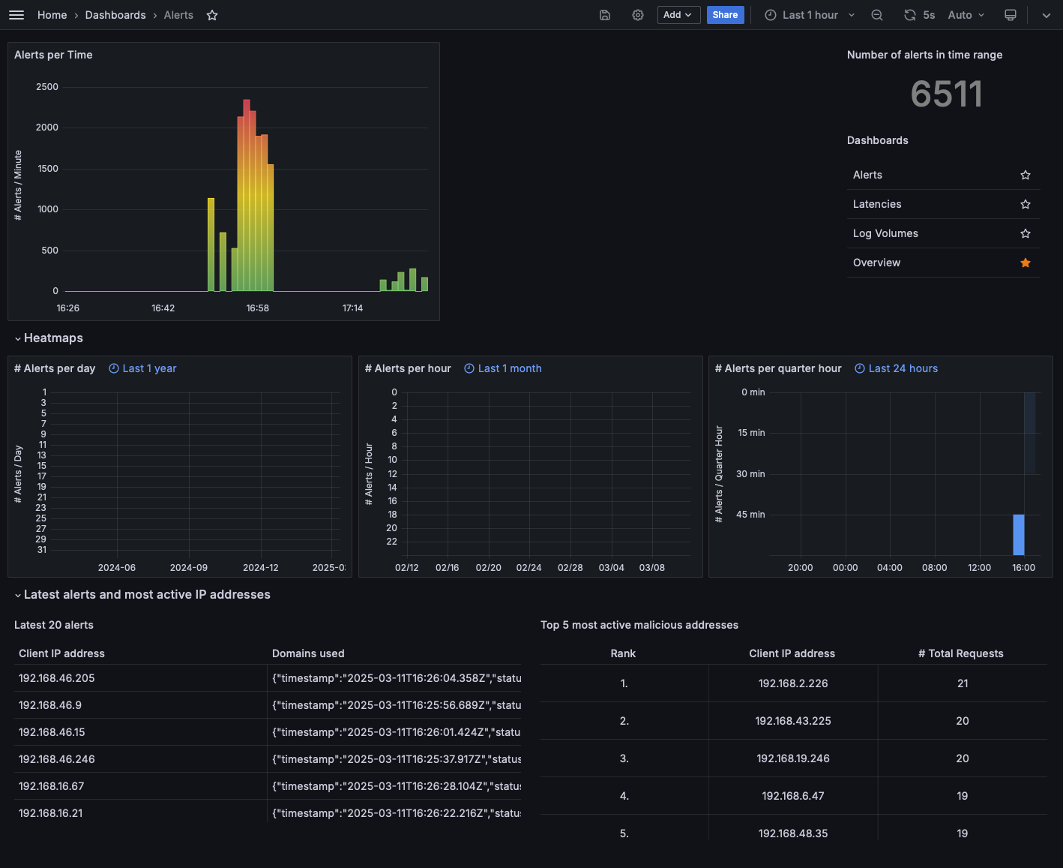1063x868 pixels.
Task: Collapse Latest alerts and most active IP row
Action: pyautogui.click(x=142, y=595)
